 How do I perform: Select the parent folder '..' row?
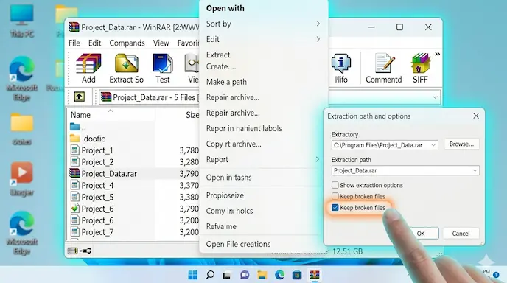point(133,127)
